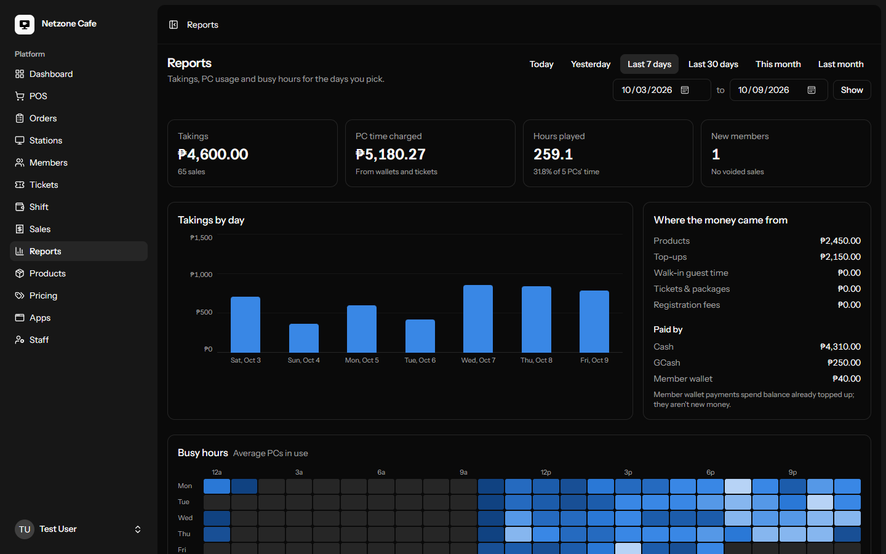
Task: Click the Netzone Cafe logo icon
Action: (x=25, y=25)
